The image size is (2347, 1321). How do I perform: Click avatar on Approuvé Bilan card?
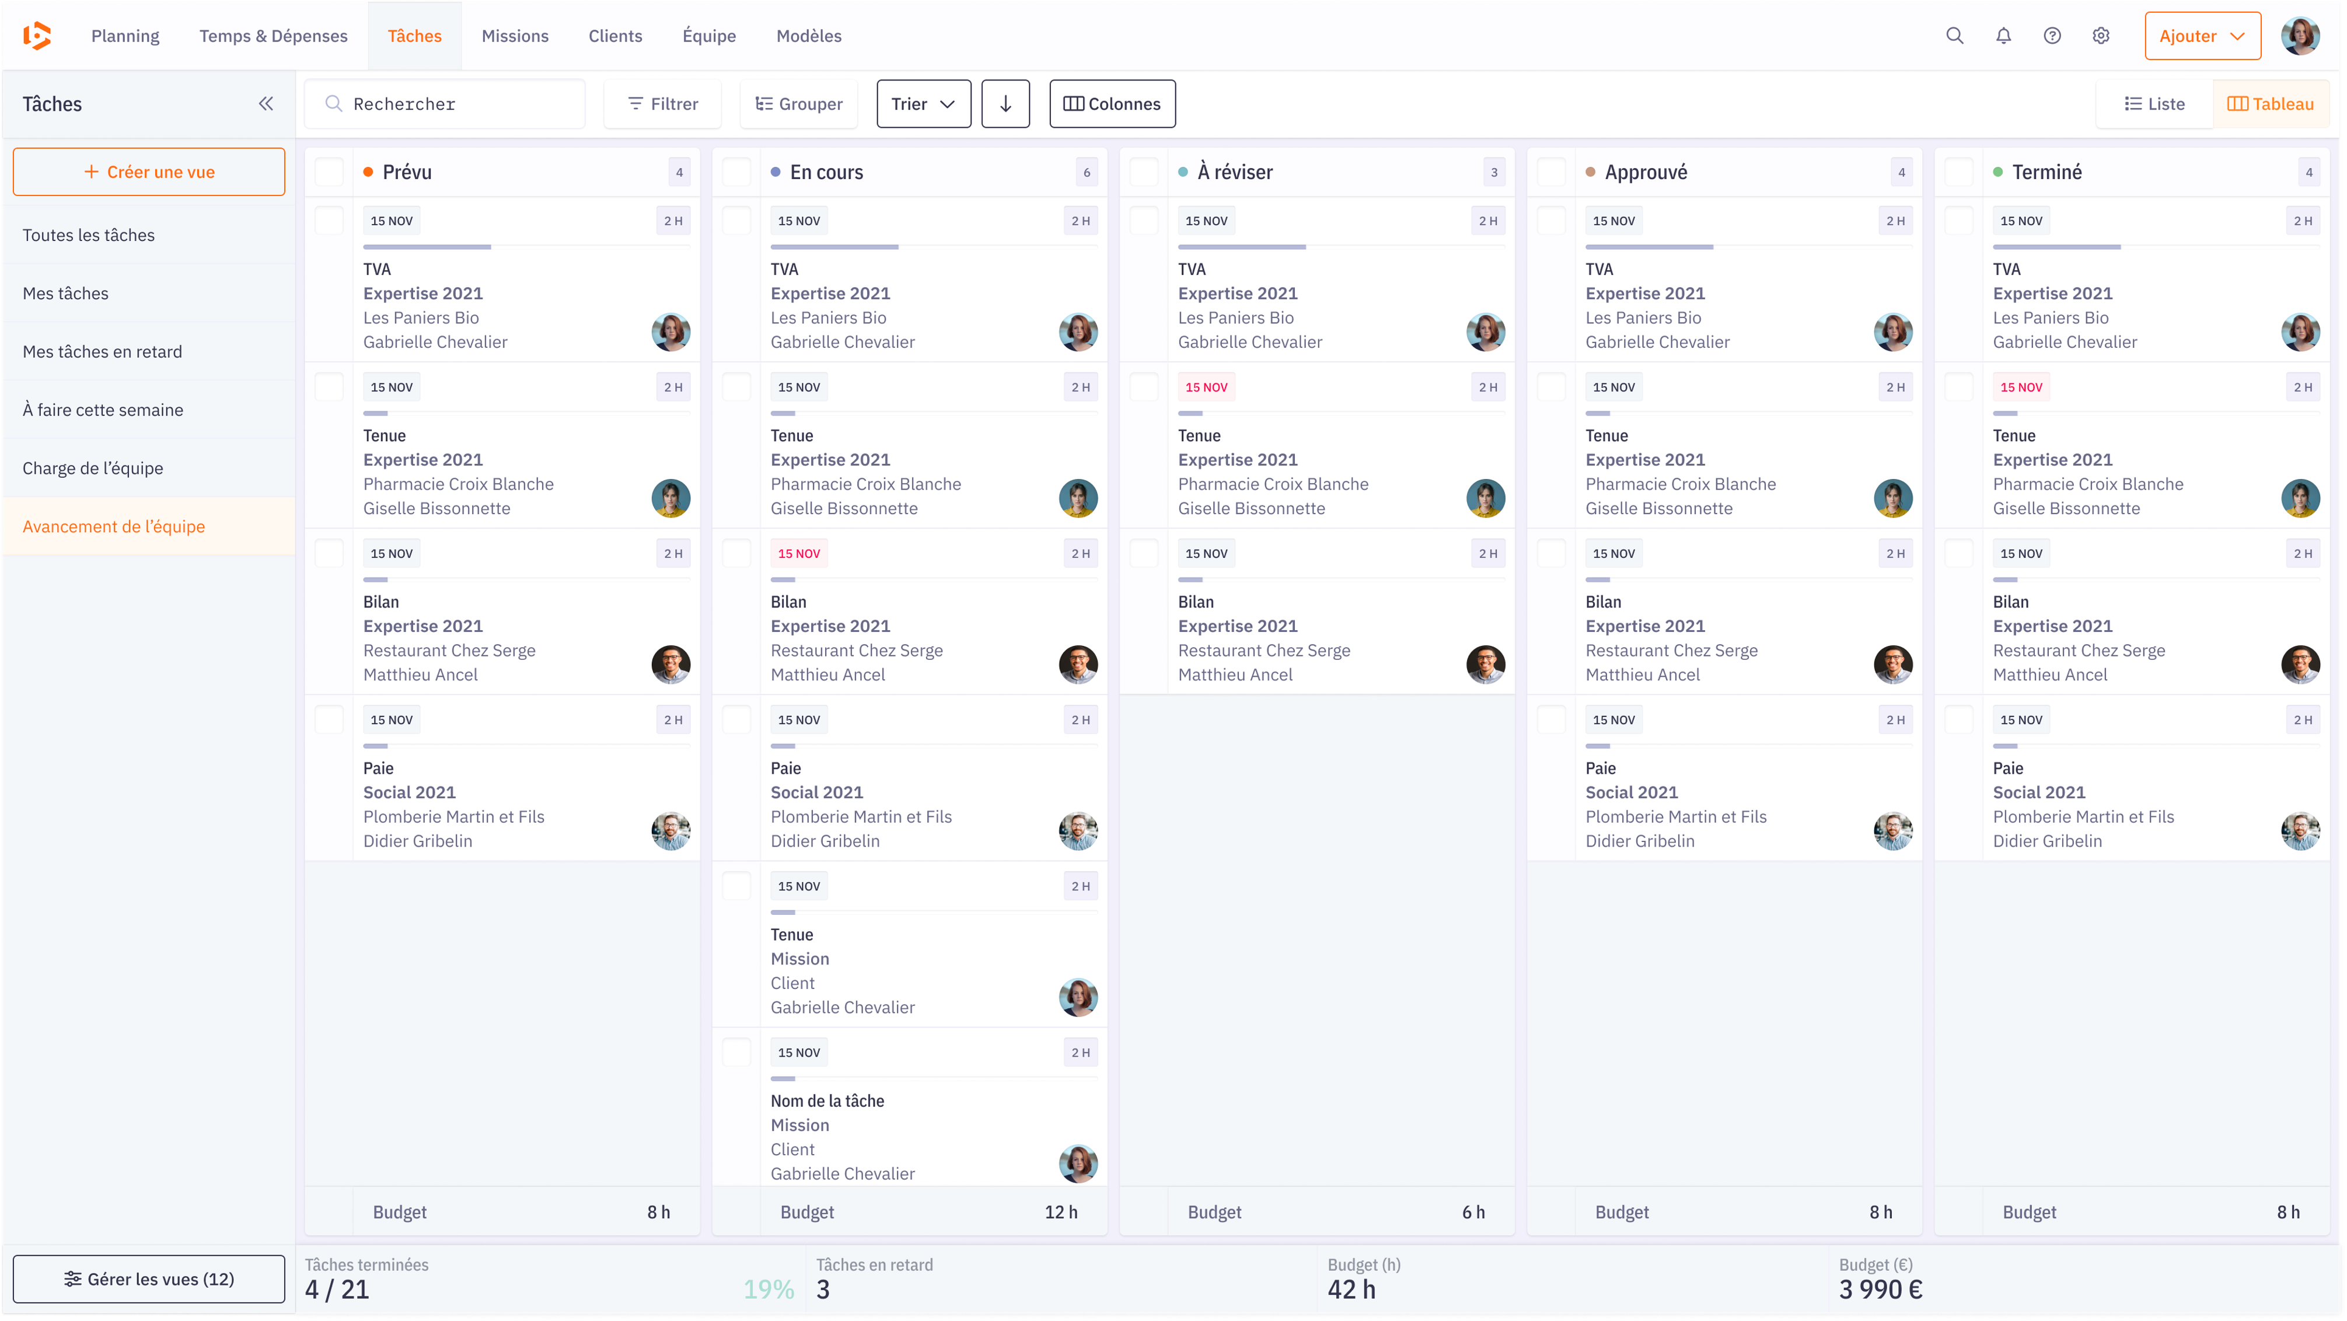tap(1892, 664)
